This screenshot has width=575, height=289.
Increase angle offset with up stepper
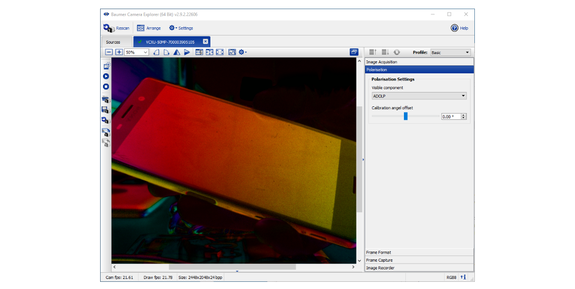coord(464,115)
